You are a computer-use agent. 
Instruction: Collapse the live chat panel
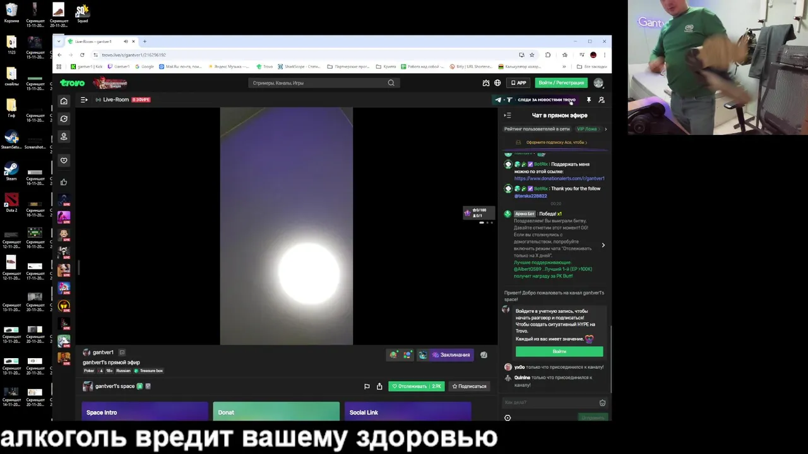click(x=508, y=115)
